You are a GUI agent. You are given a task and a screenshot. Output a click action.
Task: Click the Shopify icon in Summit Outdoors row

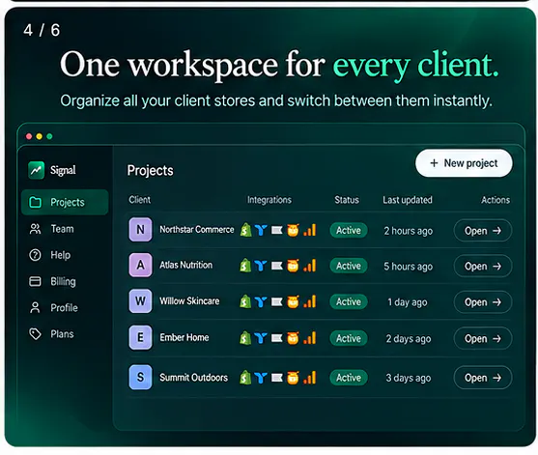pyautogui.click(x=245, y=378)
